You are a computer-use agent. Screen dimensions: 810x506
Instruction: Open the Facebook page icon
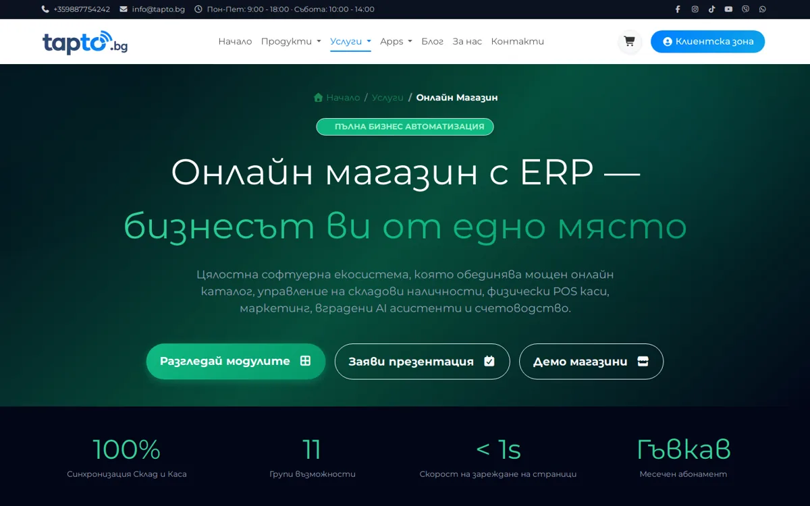click(678, 9)
